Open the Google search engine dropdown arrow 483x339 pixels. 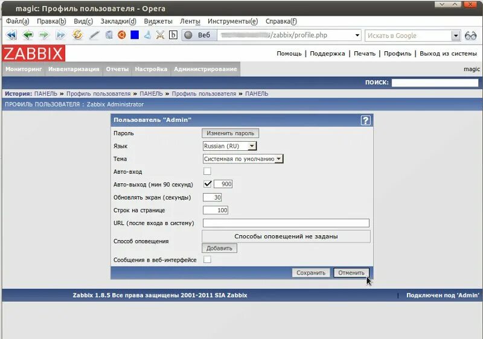coord(456,36)
